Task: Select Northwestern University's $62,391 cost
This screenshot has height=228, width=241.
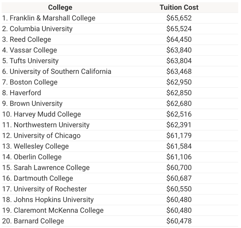Action: point(179,125)
